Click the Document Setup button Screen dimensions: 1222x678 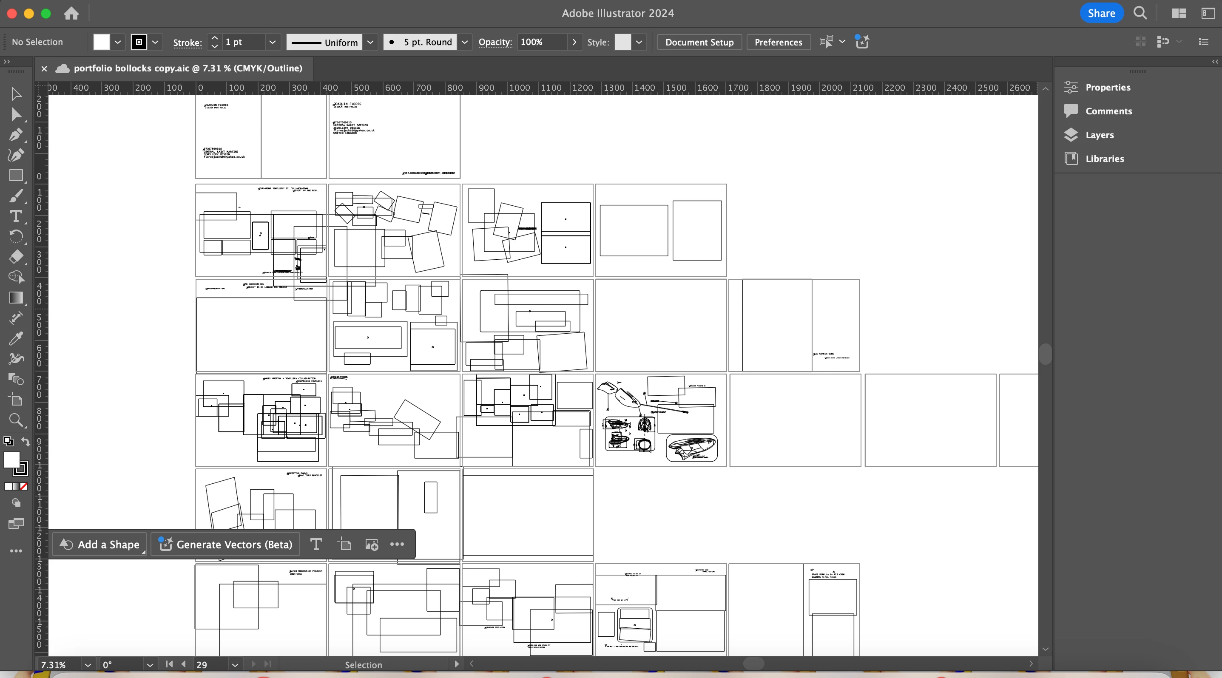(x=699, y=42)
